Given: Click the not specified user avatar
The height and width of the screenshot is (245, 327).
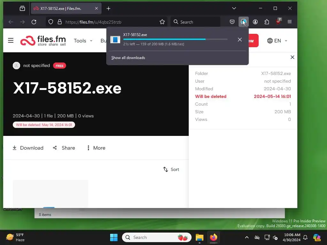Looking at the screenshot, I should coord(17,66).
